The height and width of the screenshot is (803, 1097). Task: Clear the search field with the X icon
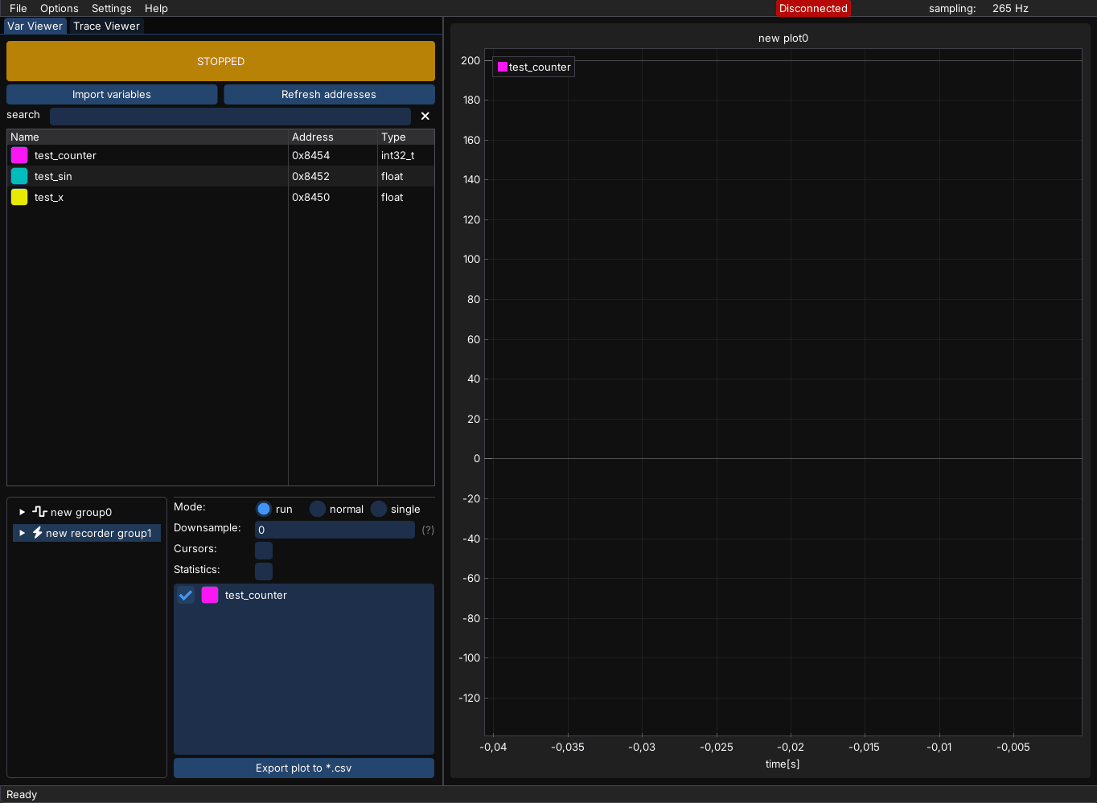tap(425, 116)
